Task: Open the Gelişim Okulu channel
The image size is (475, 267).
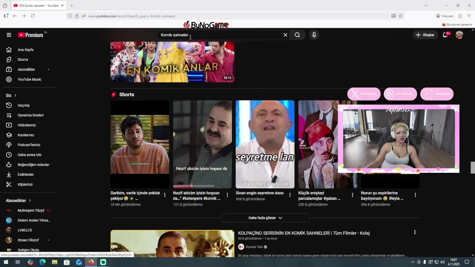Action: click(x=28, y=250)
